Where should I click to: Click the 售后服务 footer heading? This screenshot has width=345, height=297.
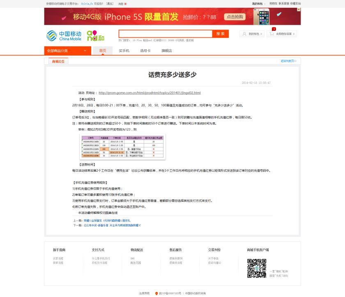[x=175, y=250]
